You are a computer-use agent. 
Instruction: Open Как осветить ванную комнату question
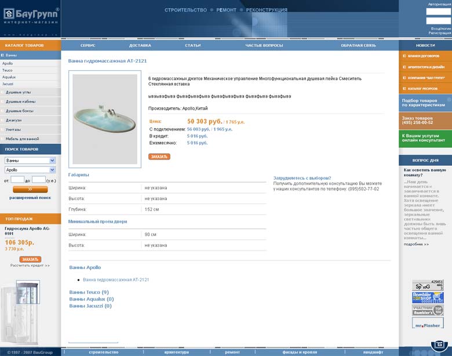point(425,173)
